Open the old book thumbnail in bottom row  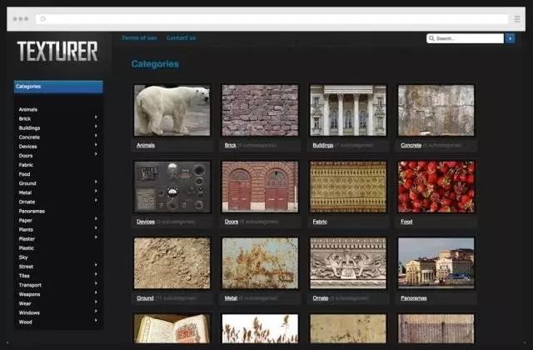tap(172, 328)
